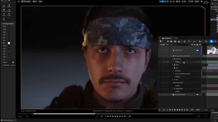Toggle human_skull Visibility checkbox
218x122 pixels.
point(184,86)
